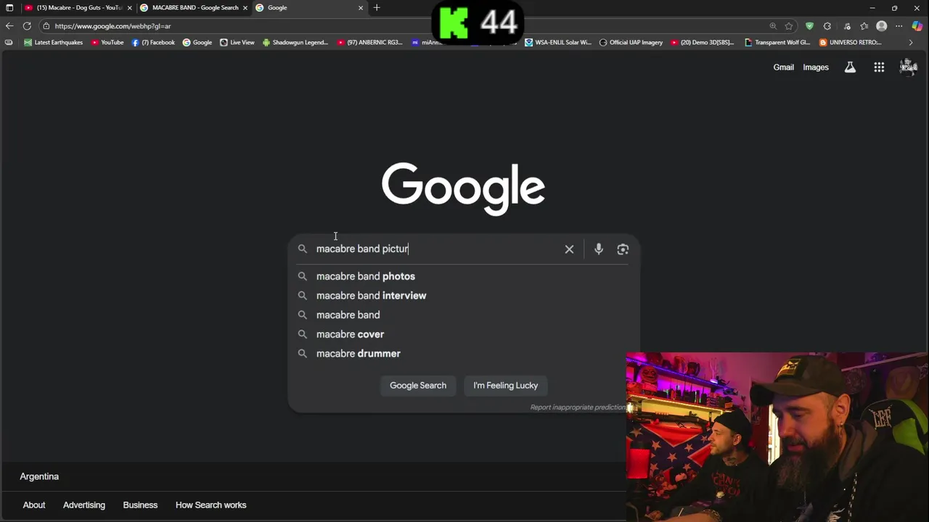This screenshot has width=929, height=522.
Task: Open a new browser tab with plus icon
Action: pyautogui.click(x=376, y=8)
